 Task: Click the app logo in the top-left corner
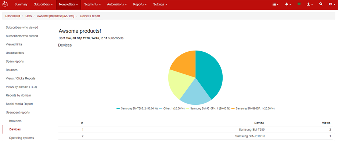point(5,4)
